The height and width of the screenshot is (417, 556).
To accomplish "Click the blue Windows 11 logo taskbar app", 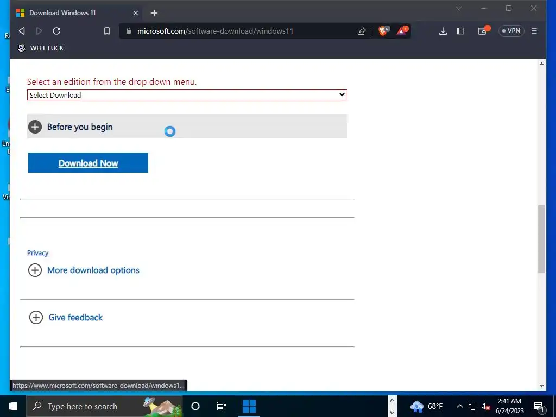I will pyautogui.click(x=249, y=406).
